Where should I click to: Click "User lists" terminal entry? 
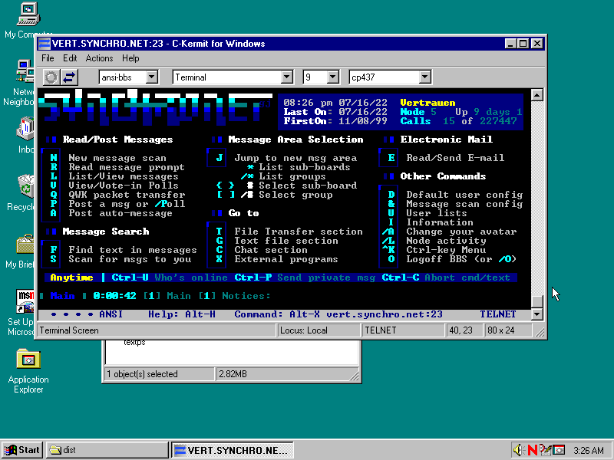(437, 213)
